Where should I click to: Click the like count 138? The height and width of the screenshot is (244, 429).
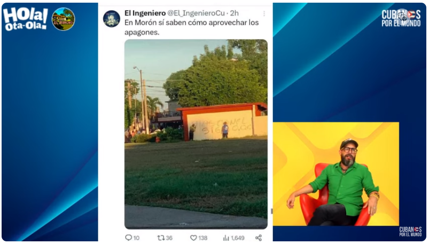click(x=202, y=238)
